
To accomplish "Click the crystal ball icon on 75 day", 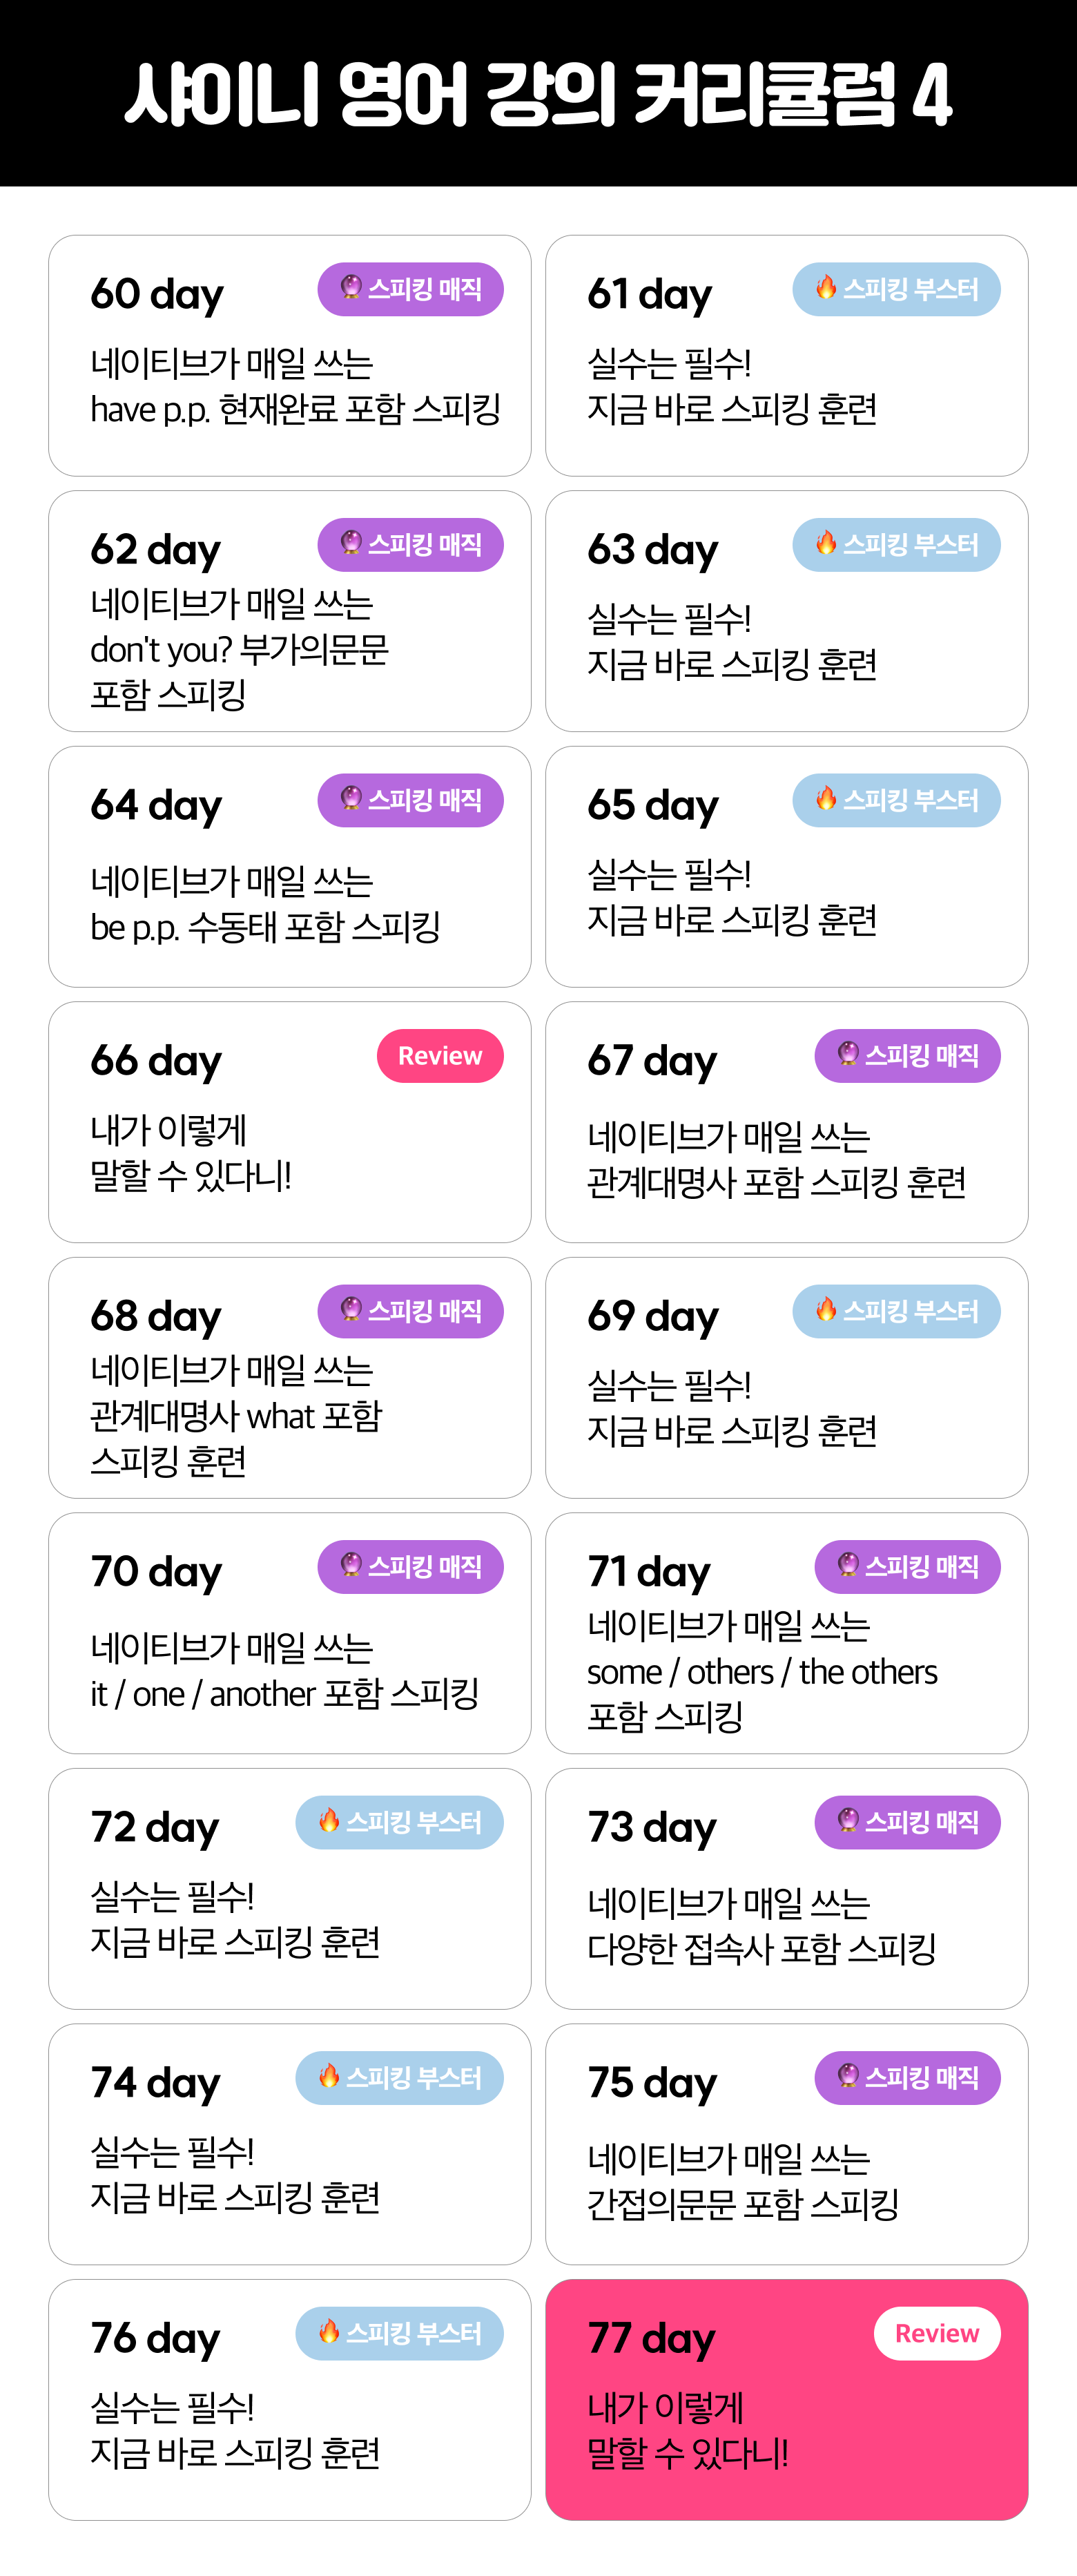I will [x=848, y=2077].
